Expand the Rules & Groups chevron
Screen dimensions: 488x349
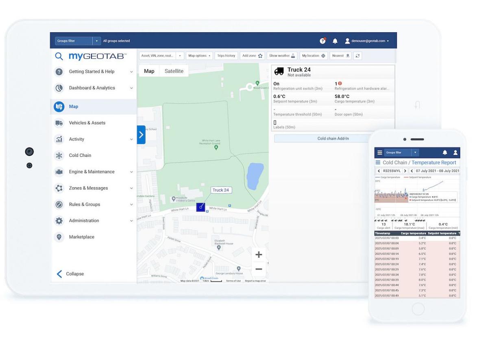[131, 205]
